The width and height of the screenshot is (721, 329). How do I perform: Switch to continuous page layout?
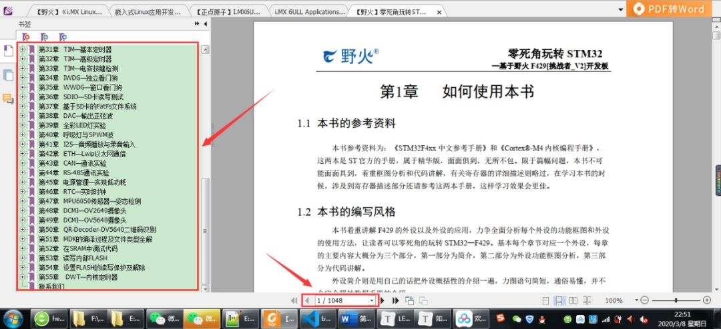(559, 300)
